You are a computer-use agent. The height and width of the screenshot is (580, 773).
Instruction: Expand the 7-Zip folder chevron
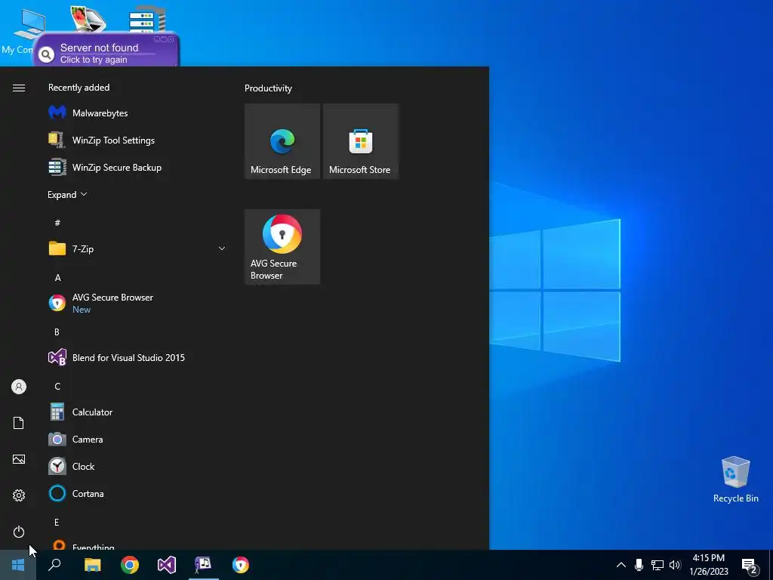pos(222,248)
